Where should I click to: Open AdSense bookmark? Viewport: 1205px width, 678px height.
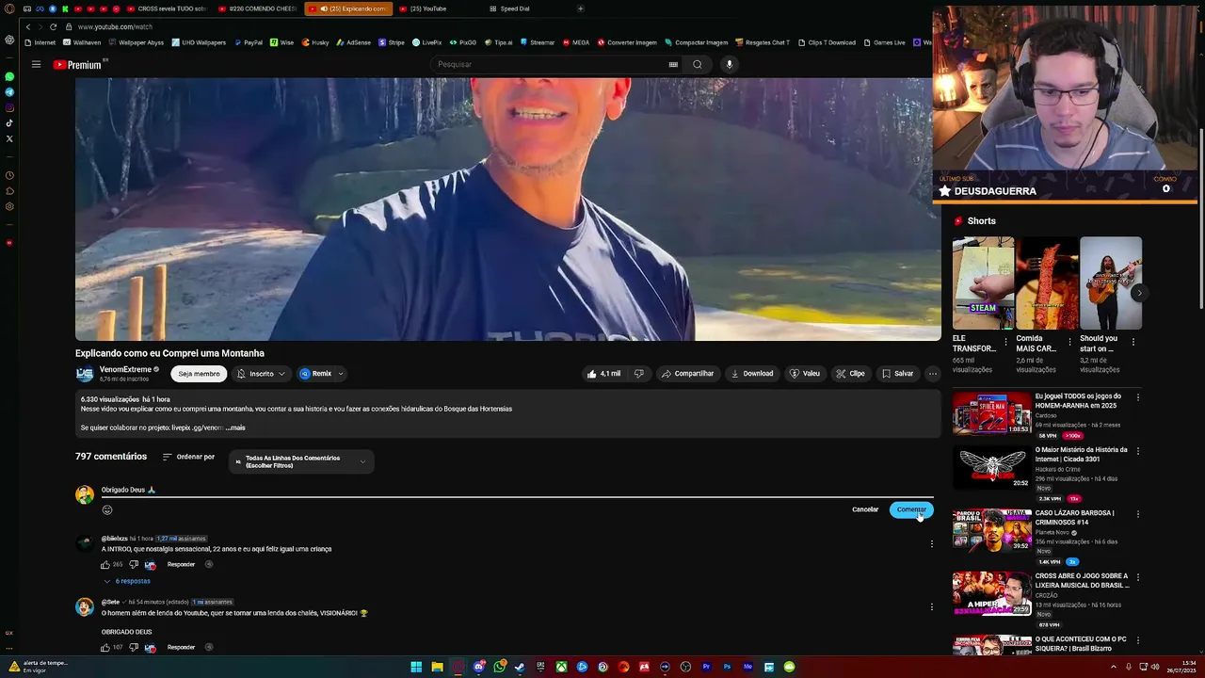coord(353,42)
